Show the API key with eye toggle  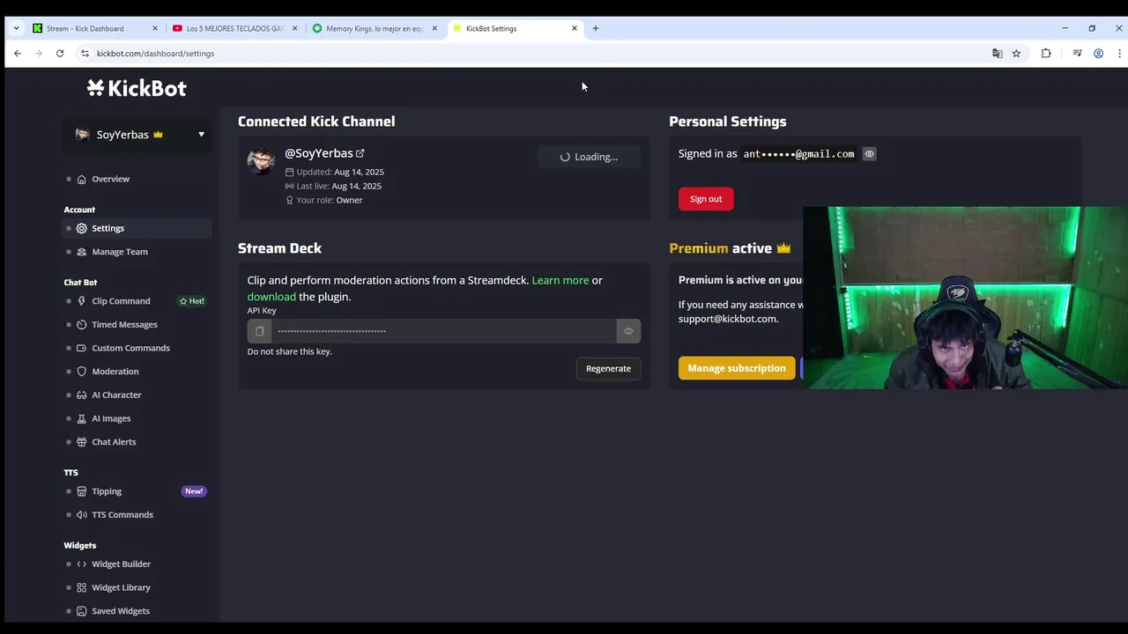tap(628, 331)
